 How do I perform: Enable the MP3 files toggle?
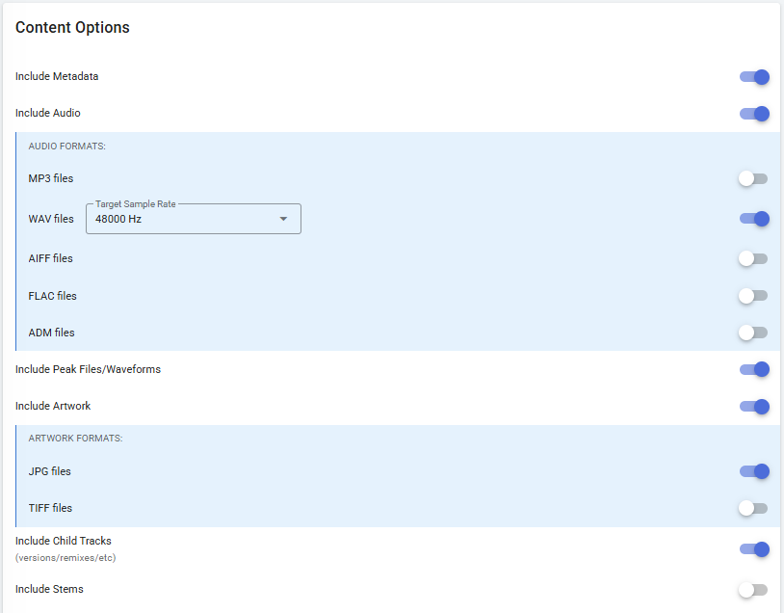tap(753, 178)
